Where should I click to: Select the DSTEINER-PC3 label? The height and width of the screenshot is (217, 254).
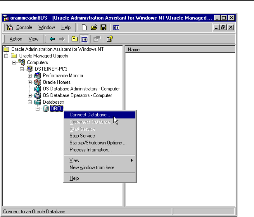tap(51, 69)
